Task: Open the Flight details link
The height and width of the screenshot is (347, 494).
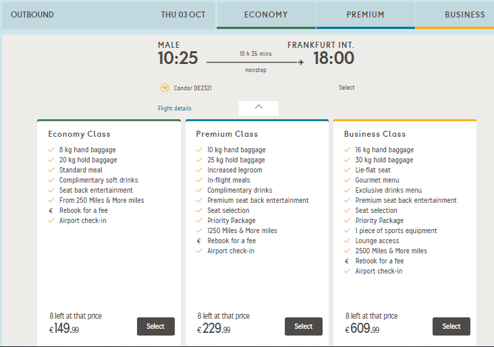Action: click(x=175, y=108)
